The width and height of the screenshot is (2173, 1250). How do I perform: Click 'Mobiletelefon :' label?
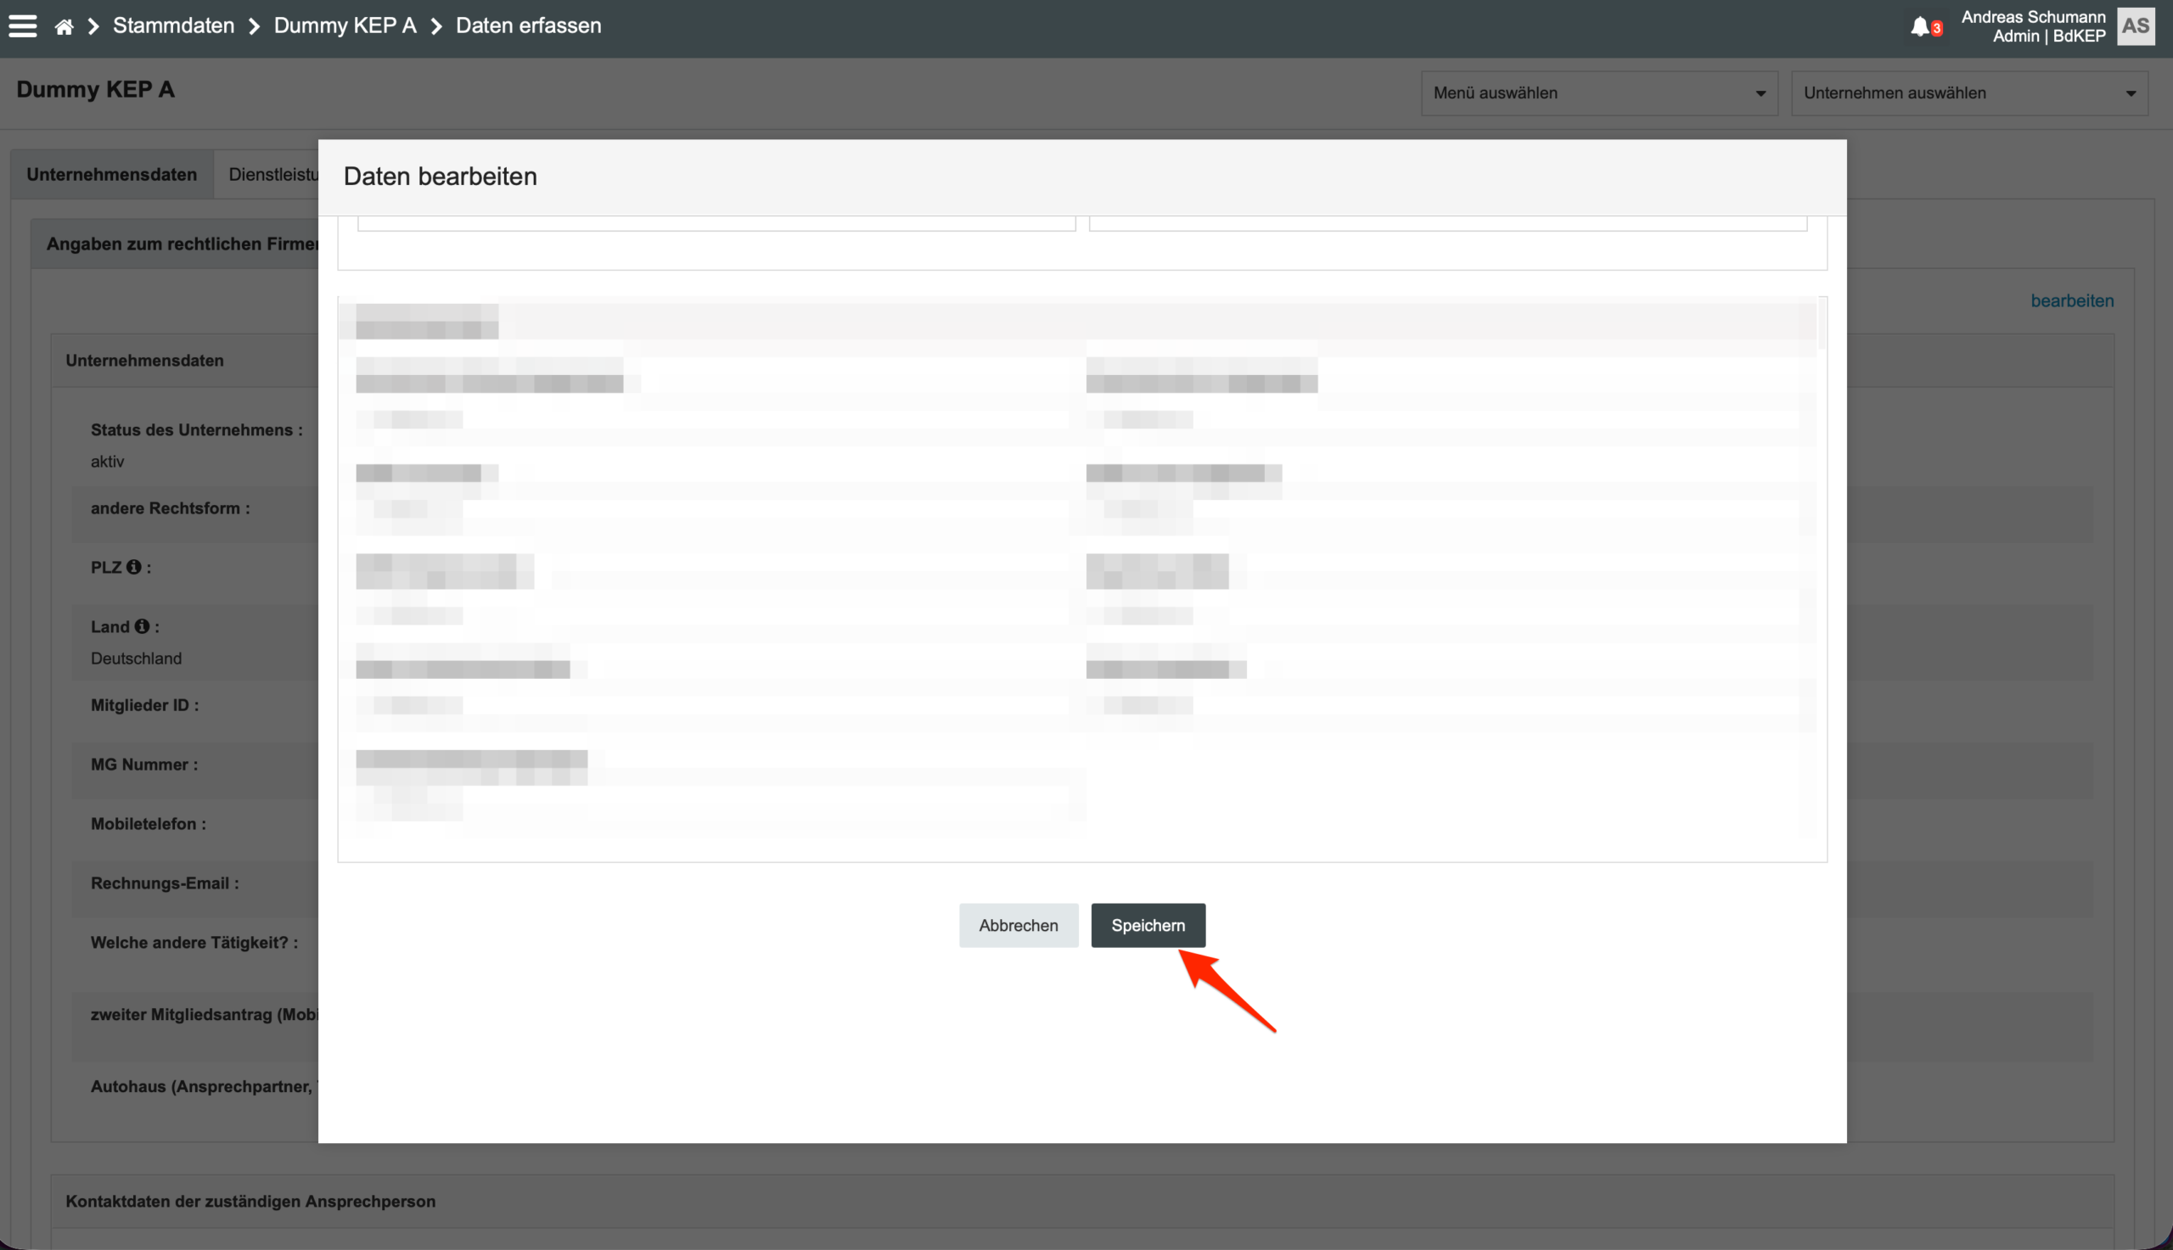149,824
